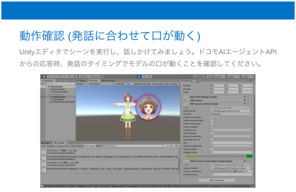This screenshot has width=296, height=192.
Task: Expand Basic AIAG Manager (Script) component
Action: tap(182, 97)
